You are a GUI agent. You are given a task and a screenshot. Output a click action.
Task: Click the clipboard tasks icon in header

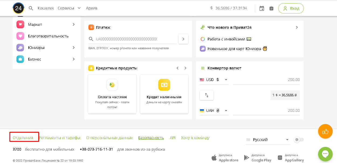click(x=271, y=8)
